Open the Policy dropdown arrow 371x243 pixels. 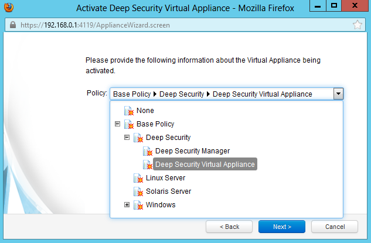(338, 94)
